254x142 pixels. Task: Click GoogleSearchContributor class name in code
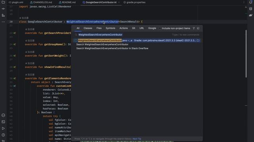(45, 22)
